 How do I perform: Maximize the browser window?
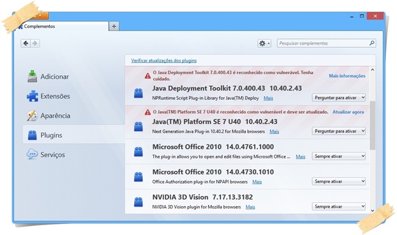click(362, 16)
